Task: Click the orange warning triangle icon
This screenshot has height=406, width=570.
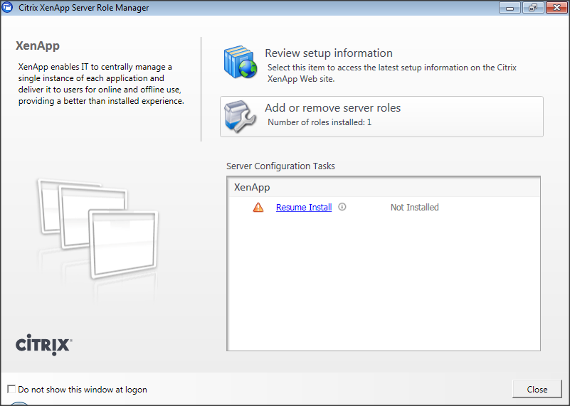Action: 258,208
